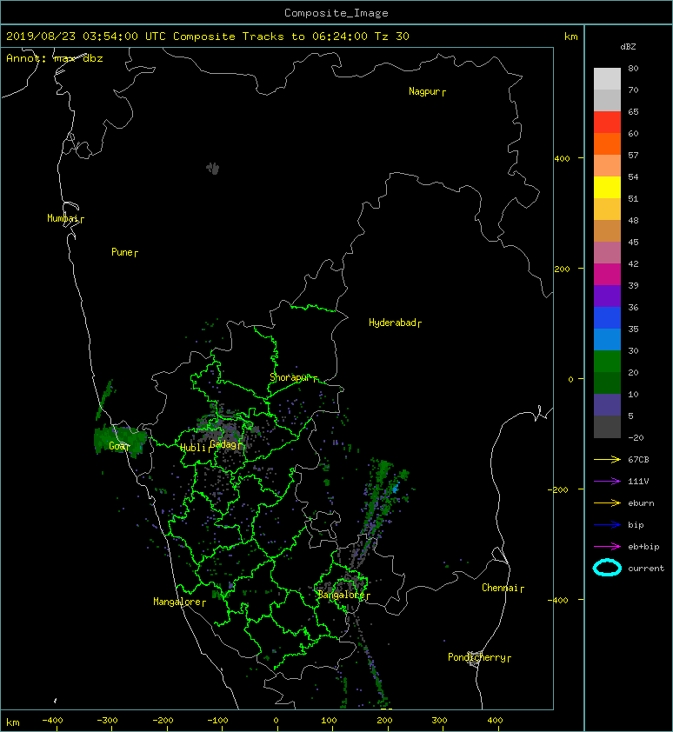
Task: Click the blue 36 dBZ color swatch
Action: pos(607,318)
